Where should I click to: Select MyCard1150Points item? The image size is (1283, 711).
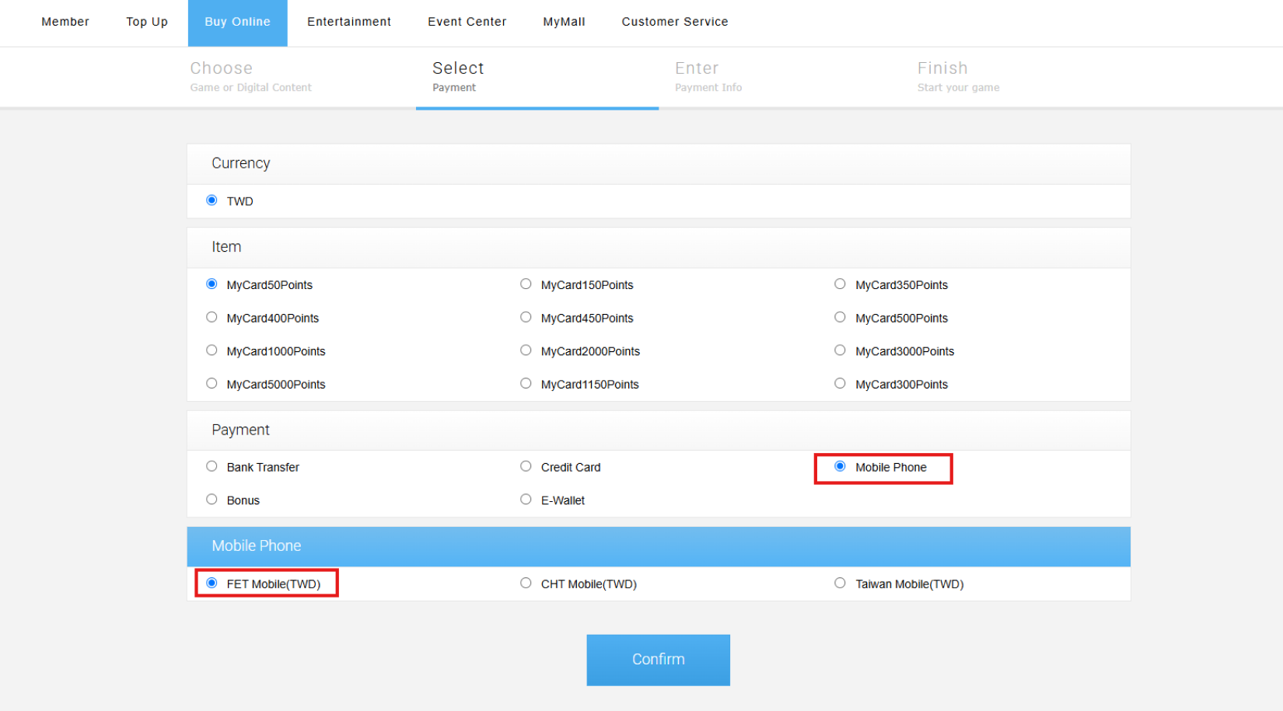point(526,384)
